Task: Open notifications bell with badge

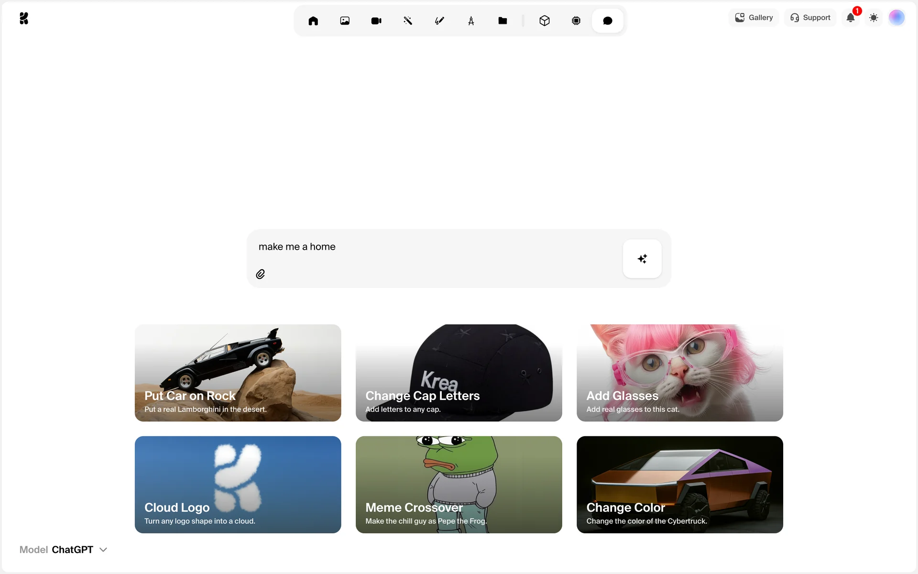Action: pyautogui.click(x=851, y=18)
